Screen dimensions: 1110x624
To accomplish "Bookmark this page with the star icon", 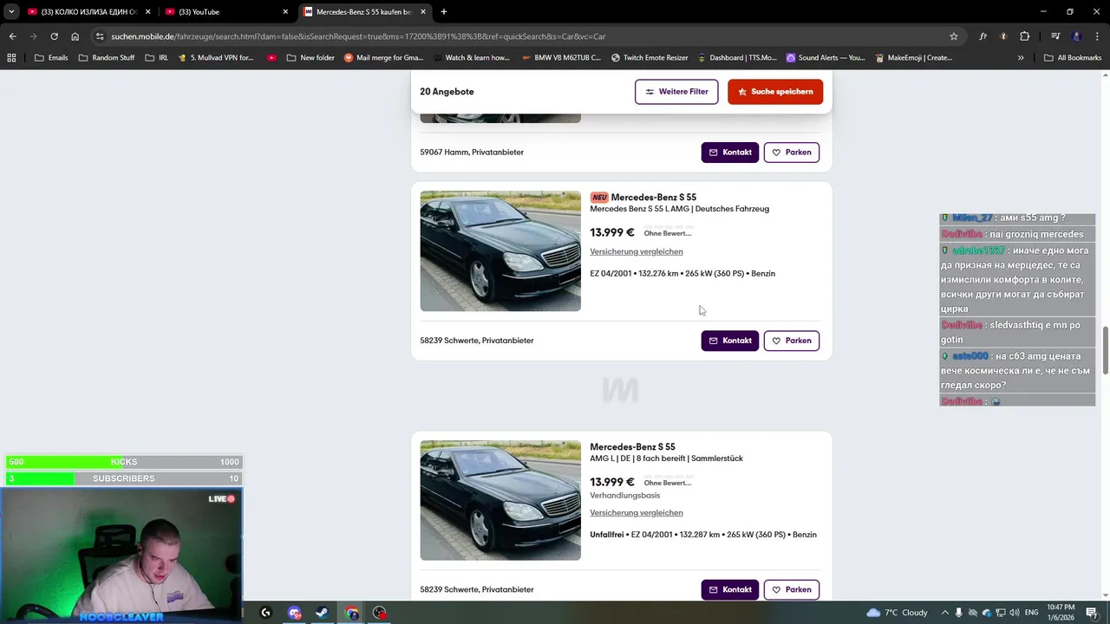I will 954,36.
